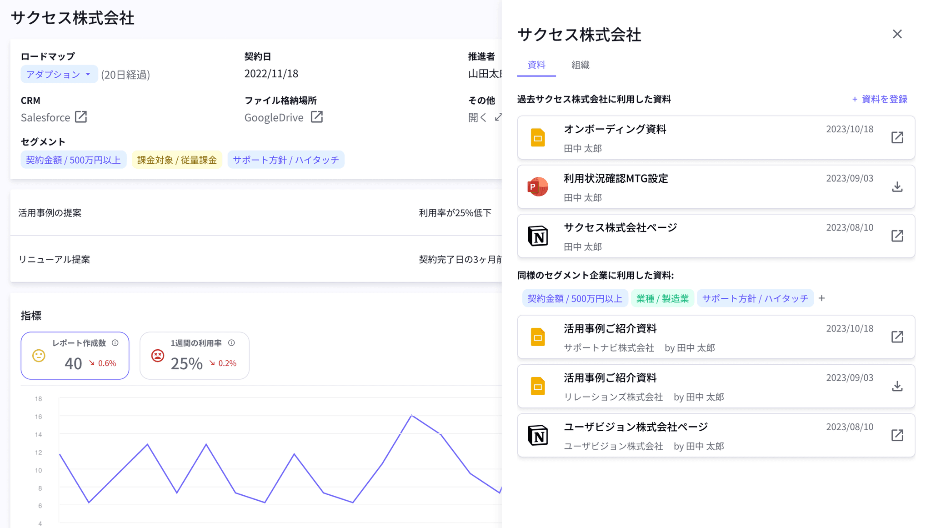Open Salesforce via its external link icon

point(81,117)
